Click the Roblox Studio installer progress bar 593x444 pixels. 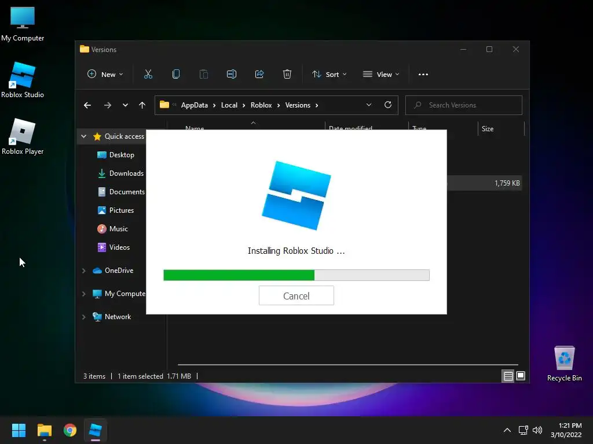[x=296, y=275]
